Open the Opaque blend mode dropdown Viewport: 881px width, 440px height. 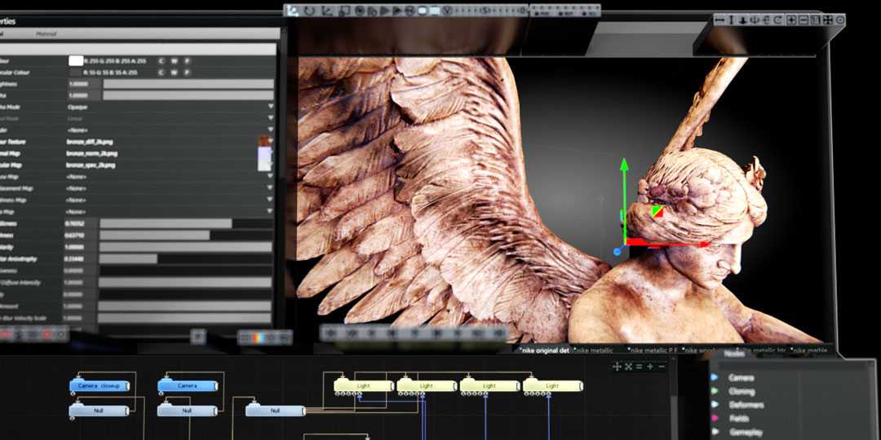[270, 106]
